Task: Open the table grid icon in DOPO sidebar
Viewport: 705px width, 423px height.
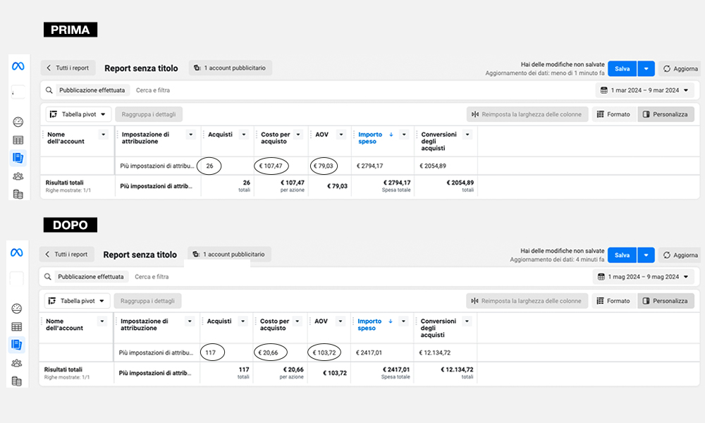Action: click(x=17, y=327)
